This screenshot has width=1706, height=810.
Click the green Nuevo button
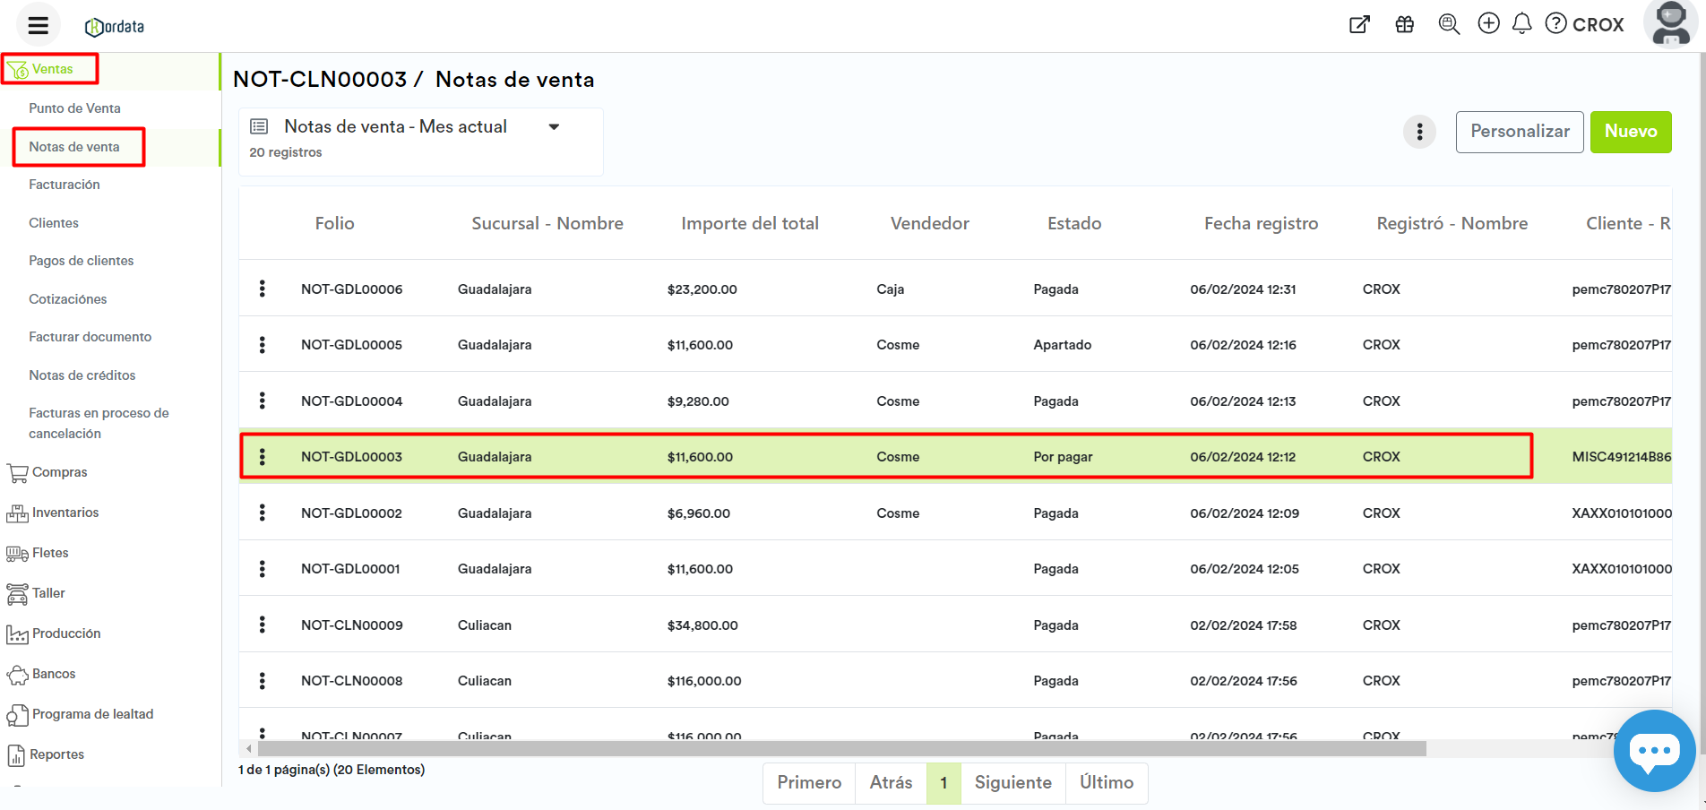click(1630, 132)
